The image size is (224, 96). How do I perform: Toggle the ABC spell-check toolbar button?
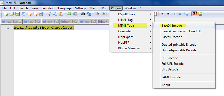[194, 14]
